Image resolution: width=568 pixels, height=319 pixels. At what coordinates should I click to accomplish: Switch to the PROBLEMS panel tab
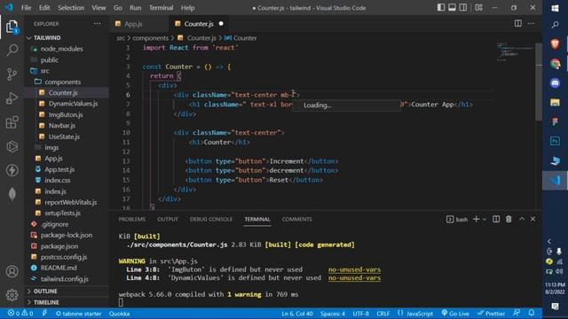[x=132, y=220]
